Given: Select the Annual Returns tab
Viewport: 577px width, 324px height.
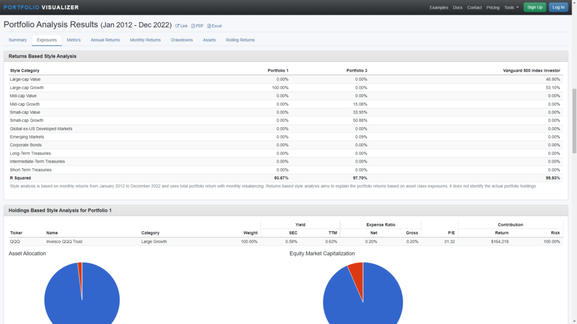Looking at the screenshot, I should [105, 40].
